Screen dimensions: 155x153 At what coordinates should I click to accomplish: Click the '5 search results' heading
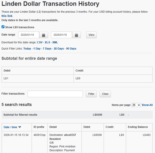16,105
